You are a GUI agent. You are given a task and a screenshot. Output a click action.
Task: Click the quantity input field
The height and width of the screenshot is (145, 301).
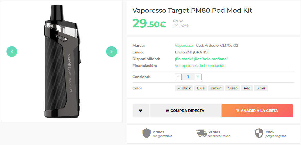pos(188,77)
